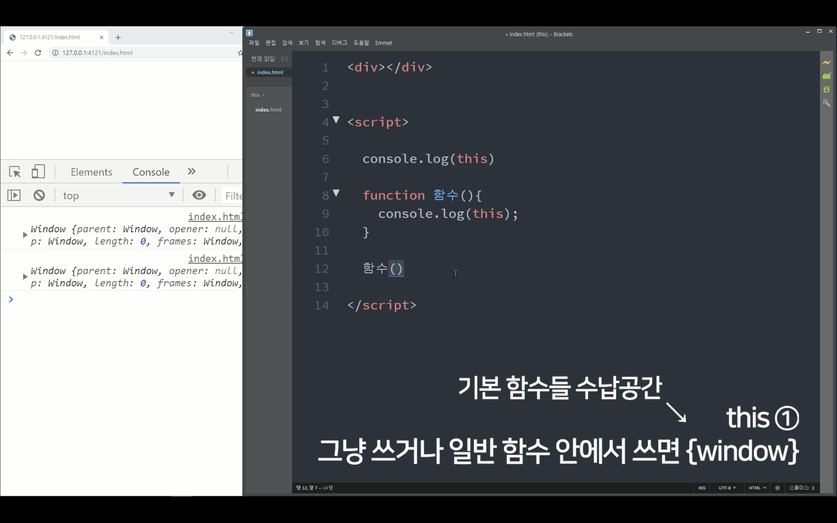This screenshot has width=837, height=523.
Task: Open the Extension Manager brick icon
Action: tap(826, 76)
